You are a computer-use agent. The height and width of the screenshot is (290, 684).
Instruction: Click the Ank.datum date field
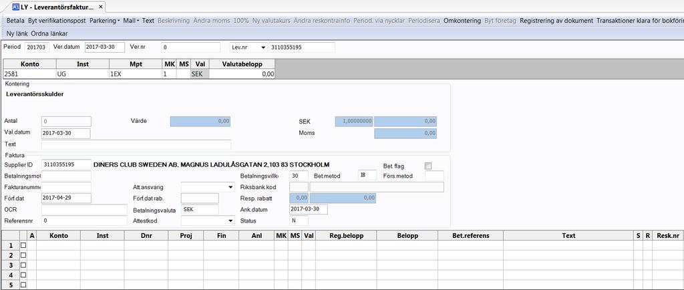309,209
